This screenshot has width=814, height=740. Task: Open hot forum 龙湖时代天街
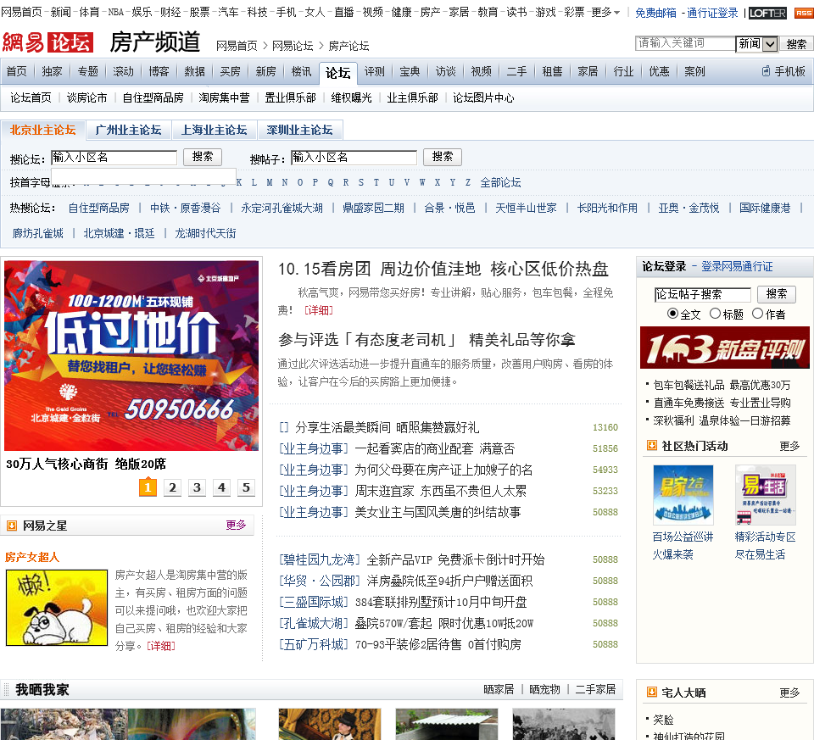205,233
